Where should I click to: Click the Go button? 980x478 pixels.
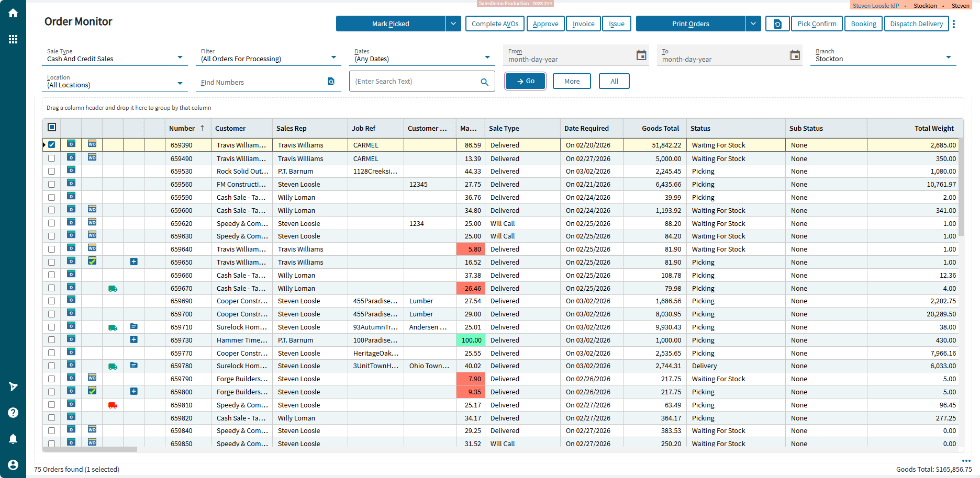point(525,82)
